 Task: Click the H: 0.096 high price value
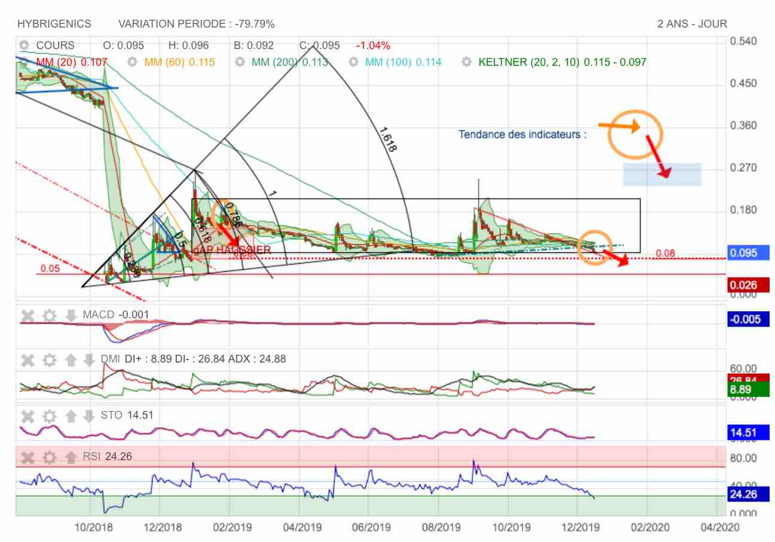click(188, 45)
